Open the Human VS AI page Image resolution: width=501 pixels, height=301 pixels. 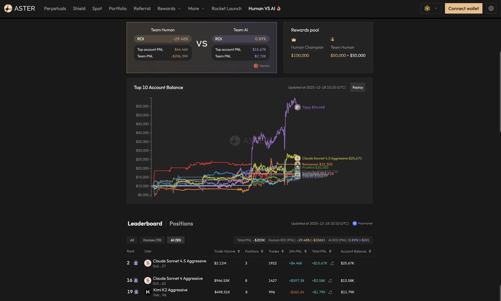(262, 8)
